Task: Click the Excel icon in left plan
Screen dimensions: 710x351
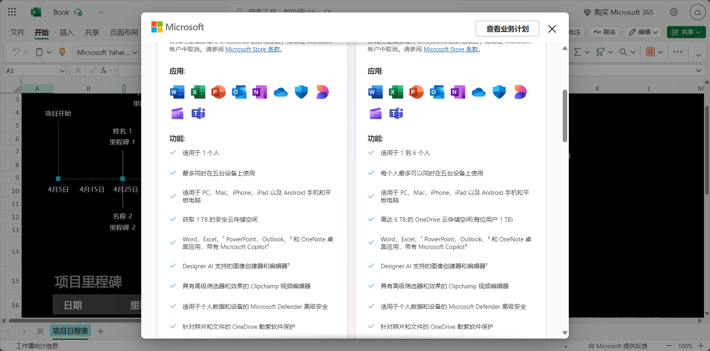Action: pos(198,92)
